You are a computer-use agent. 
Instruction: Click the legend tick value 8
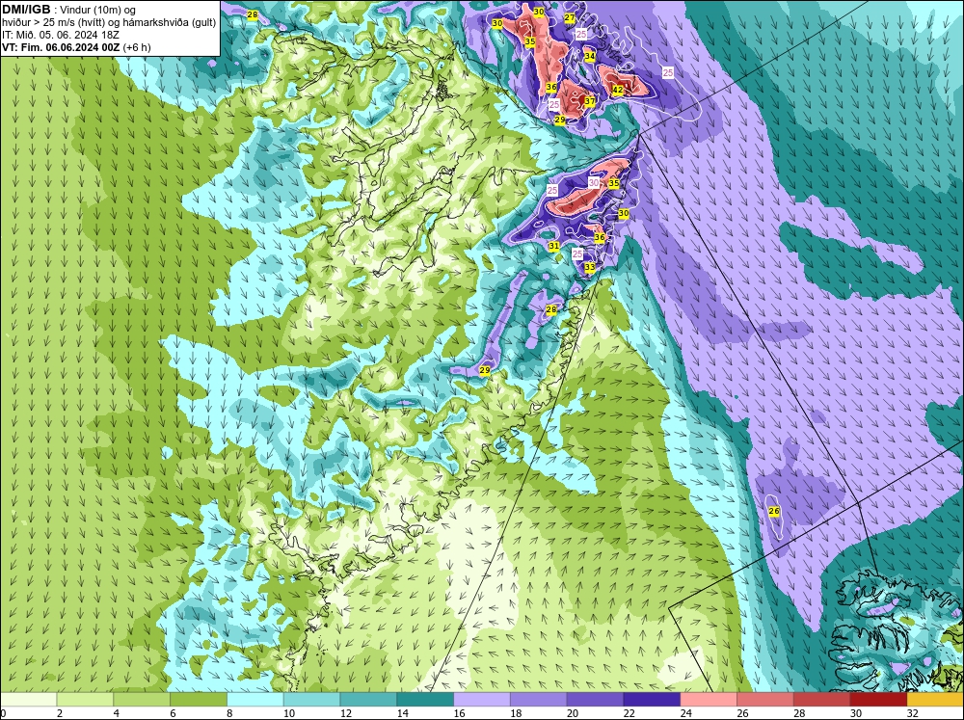click(229, 713)
